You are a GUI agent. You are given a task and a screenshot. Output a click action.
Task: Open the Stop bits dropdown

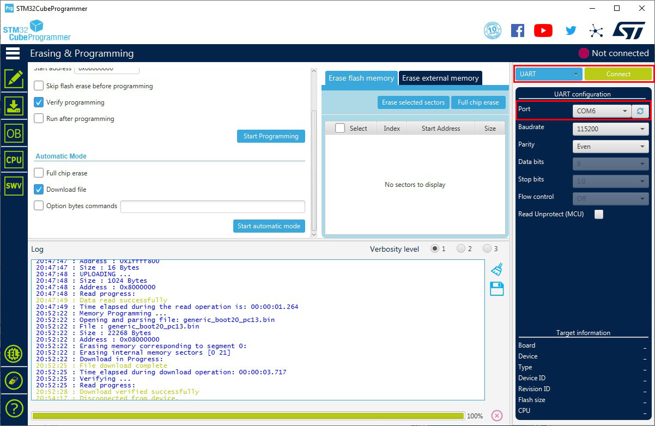point(610,181)
